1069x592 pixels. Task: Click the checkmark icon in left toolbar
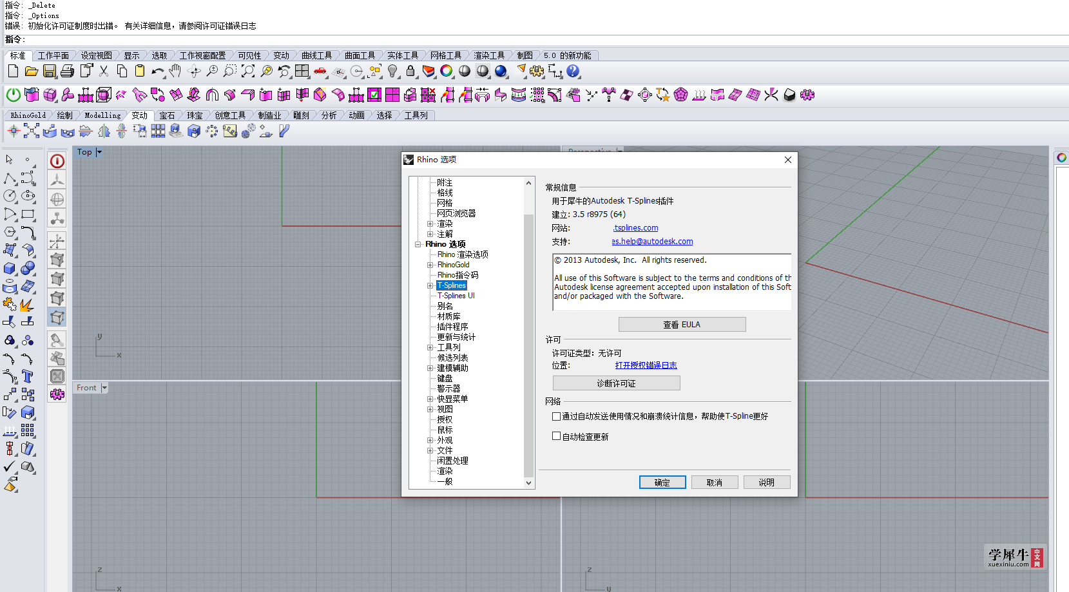[10, 466]
